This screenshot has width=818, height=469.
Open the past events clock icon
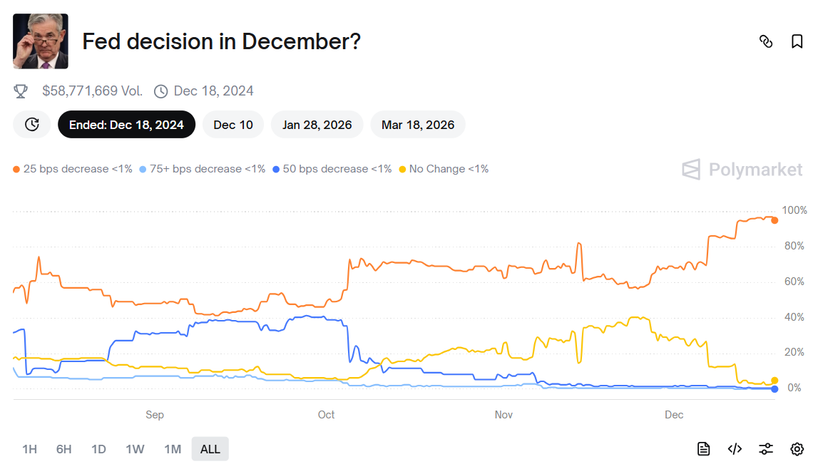click(x=32, y=125)
